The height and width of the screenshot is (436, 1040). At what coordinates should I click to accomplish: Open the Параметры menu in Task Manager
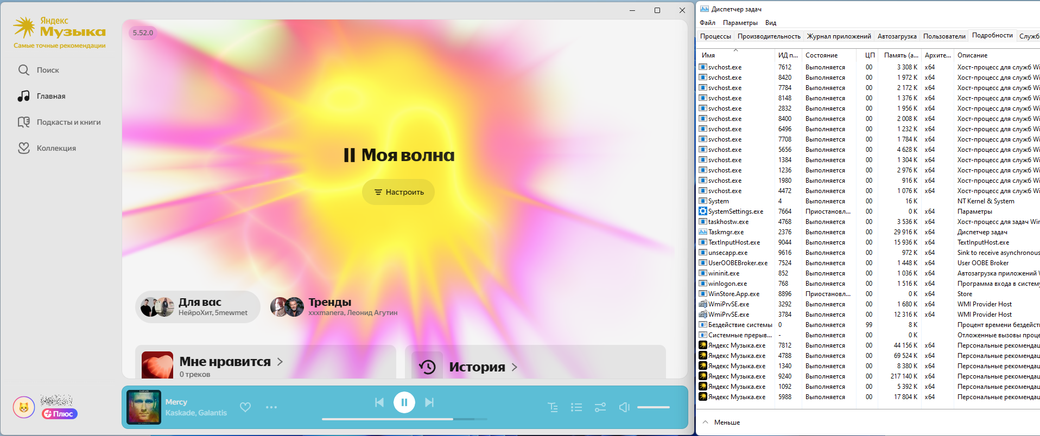(740, 23)
